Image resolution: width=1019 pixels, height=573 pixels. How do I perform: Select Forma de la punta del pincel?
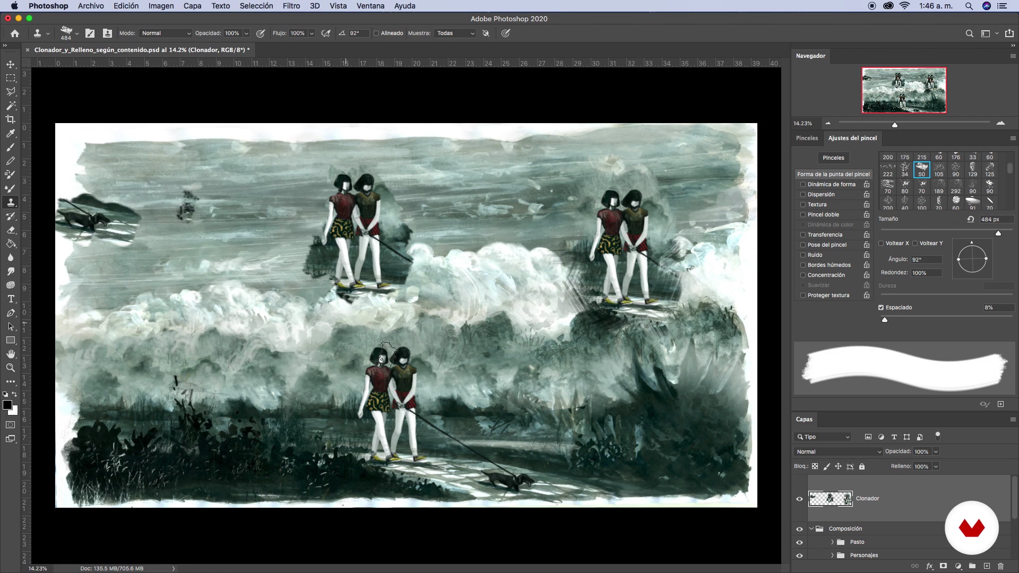(x=833, y=175)
